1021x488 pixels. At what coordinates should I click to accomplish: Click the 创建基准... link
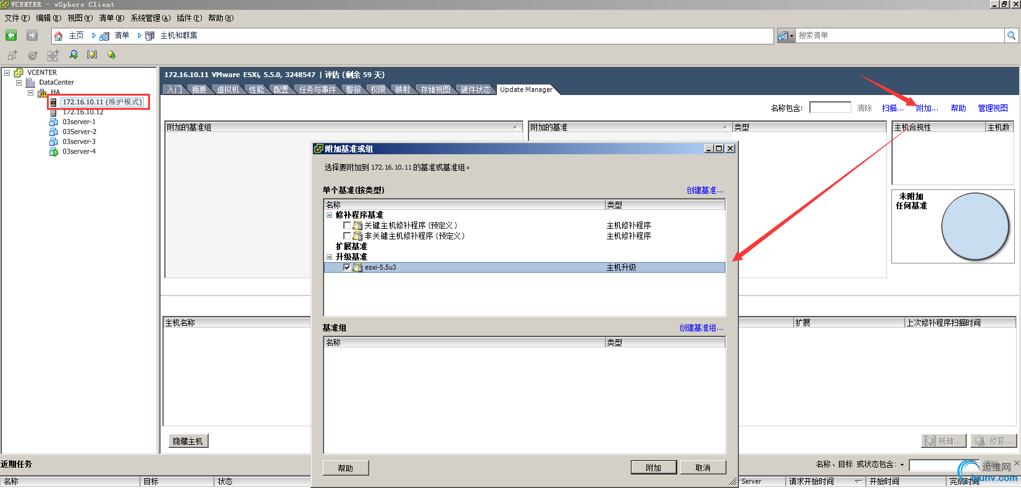[x=705, y=191]
